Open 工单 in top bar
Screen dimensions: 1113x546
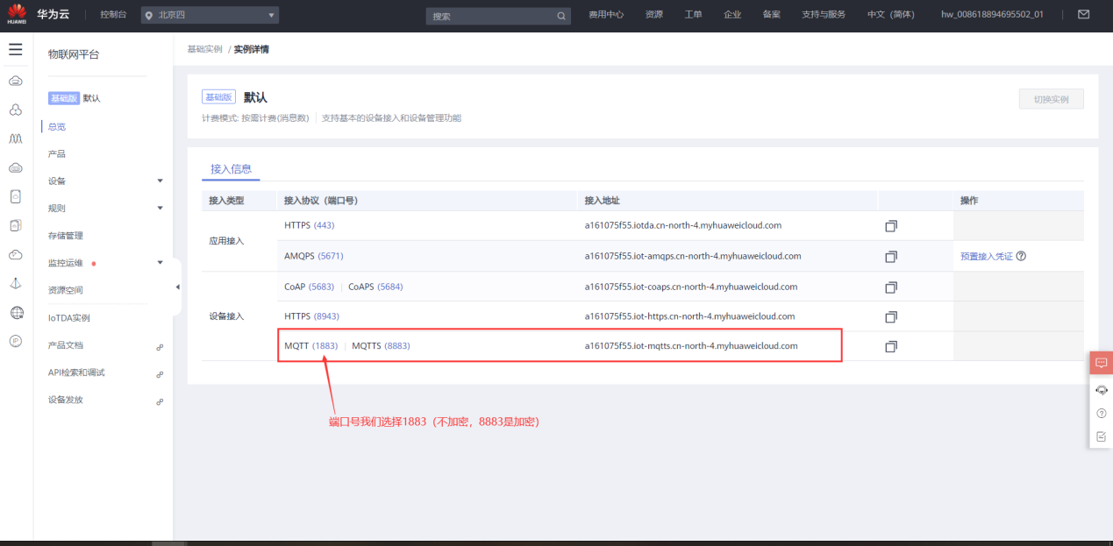tap(693, 15)
